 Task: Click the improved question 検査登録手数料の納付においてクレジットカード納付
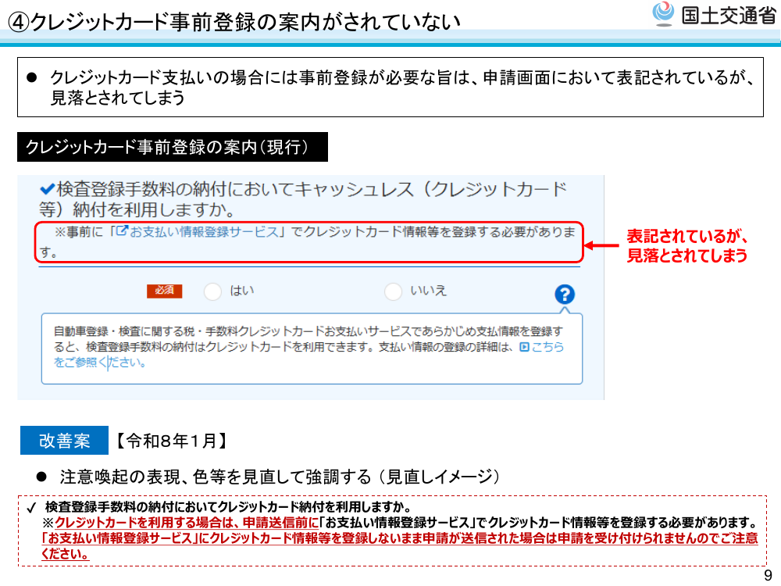pyautogui.click(x=227, y=507)
